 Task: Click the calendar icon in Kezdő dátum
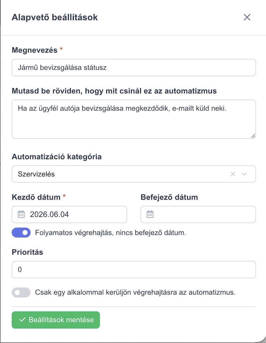pos(21,214)
